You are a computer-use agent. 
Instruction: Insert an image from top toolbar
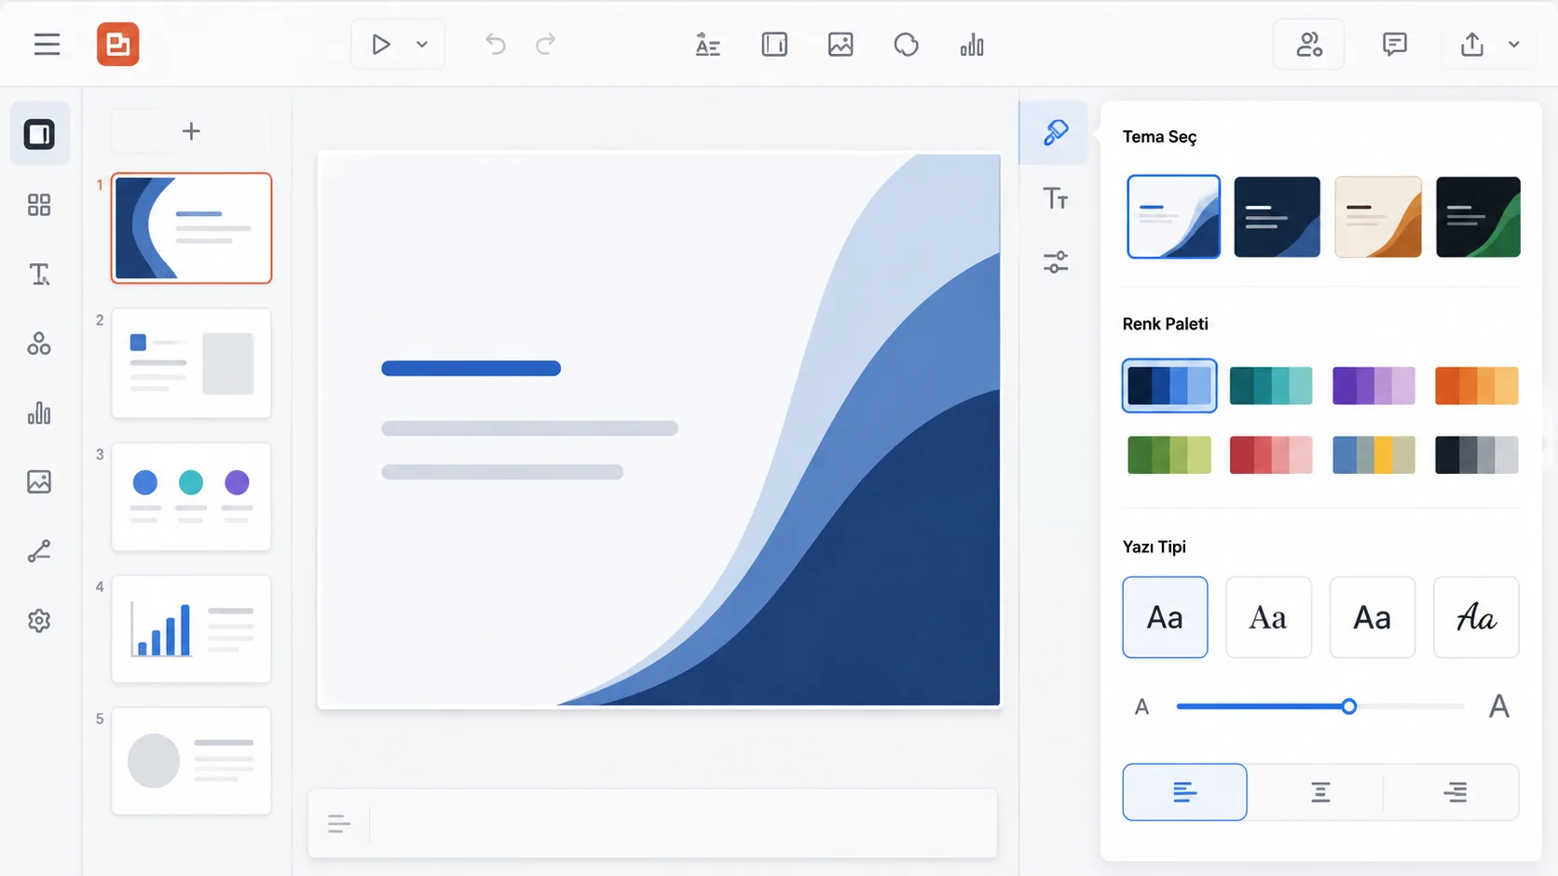(840, 44)
